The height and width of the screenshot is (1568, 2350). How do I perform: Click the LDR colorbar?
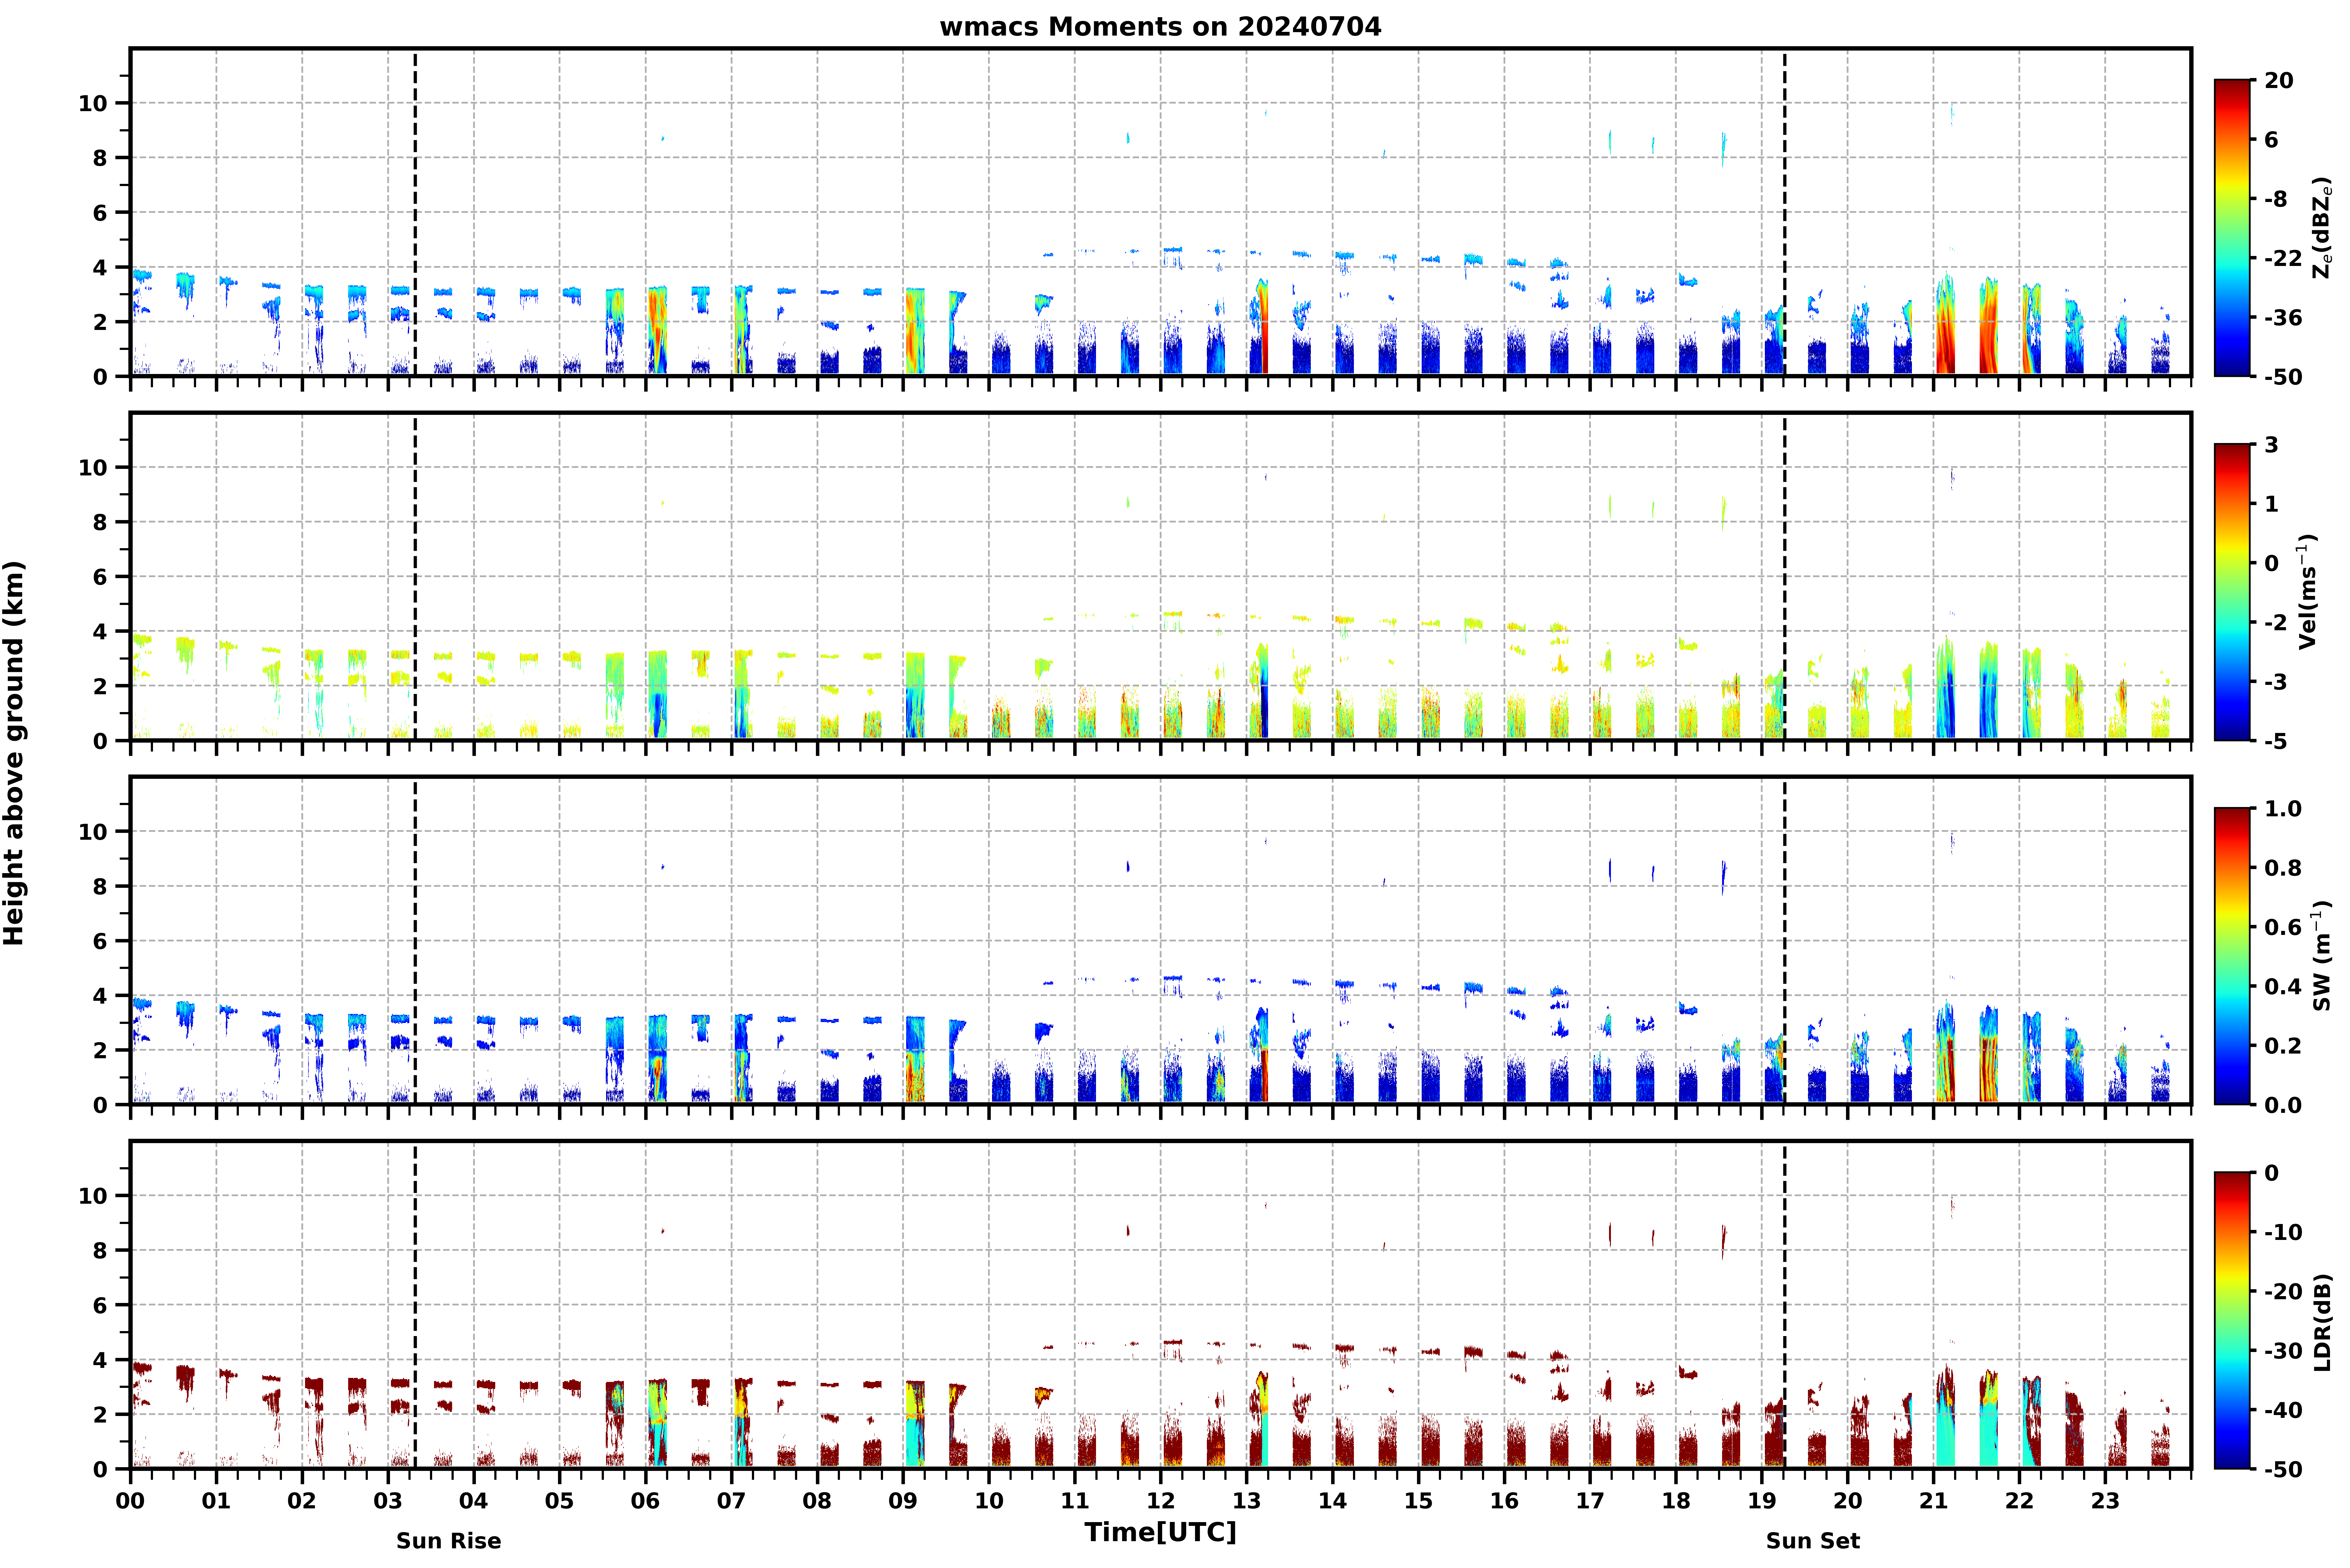[x=2232, y=1320]
